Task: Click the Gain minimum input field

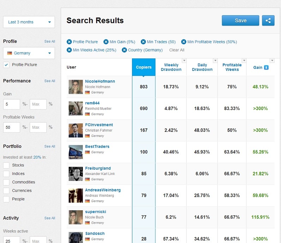Action: (12, 104)
